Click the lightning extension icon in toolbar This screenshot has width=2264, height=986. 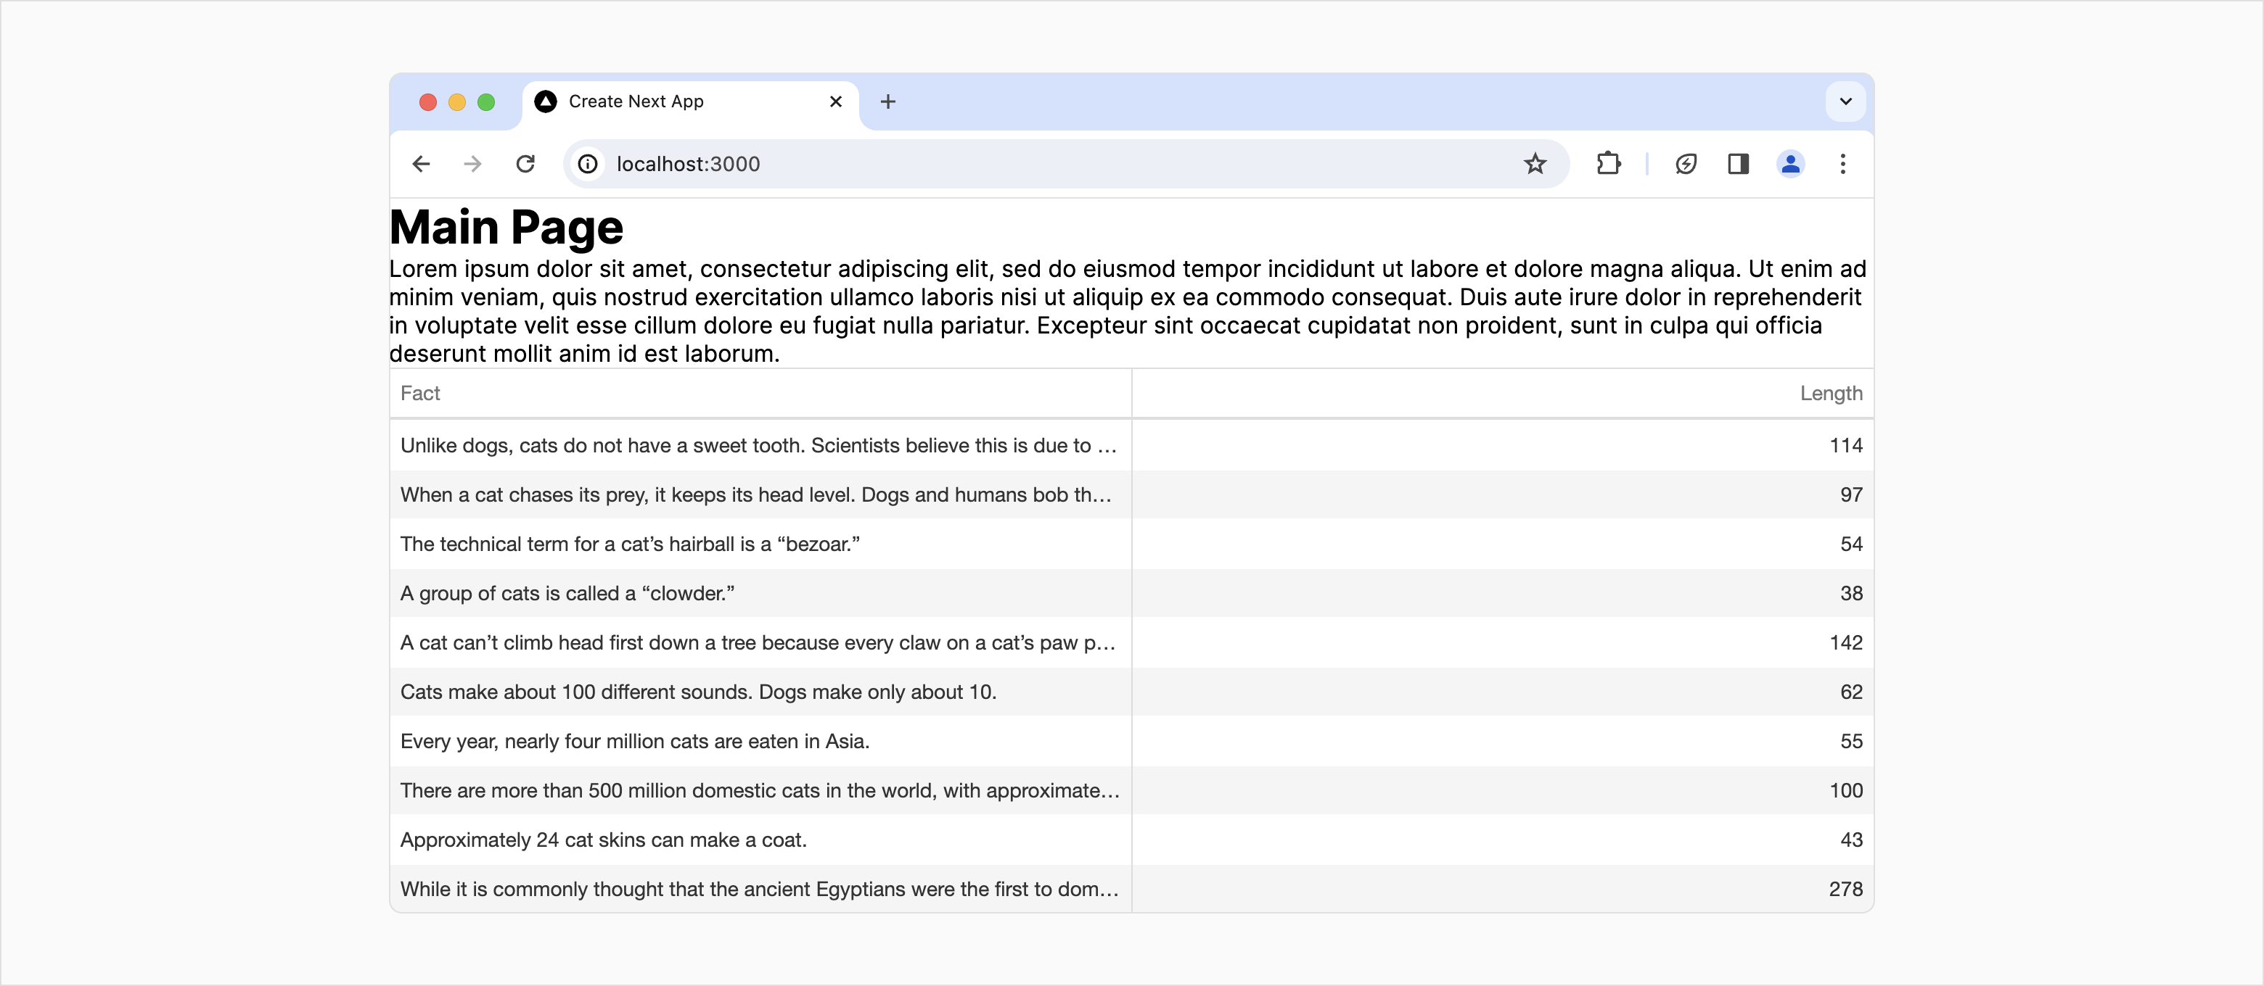[1685, 164]
